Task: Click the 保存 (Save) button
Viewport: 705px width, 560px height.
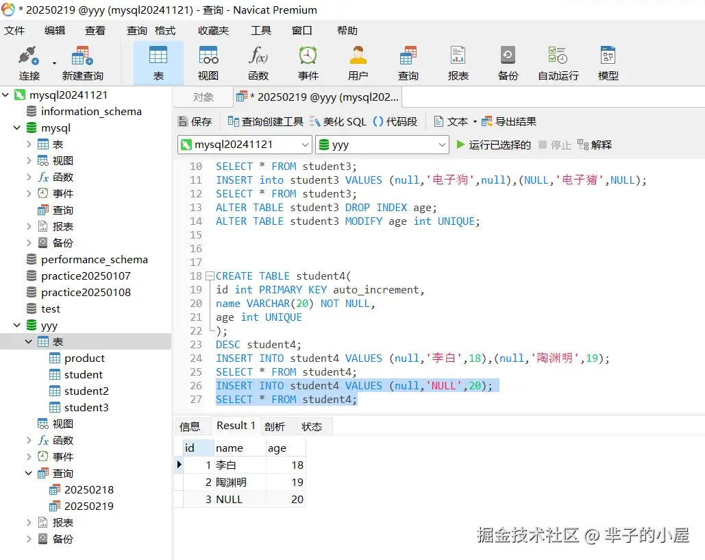Action: tap(195, 121)
